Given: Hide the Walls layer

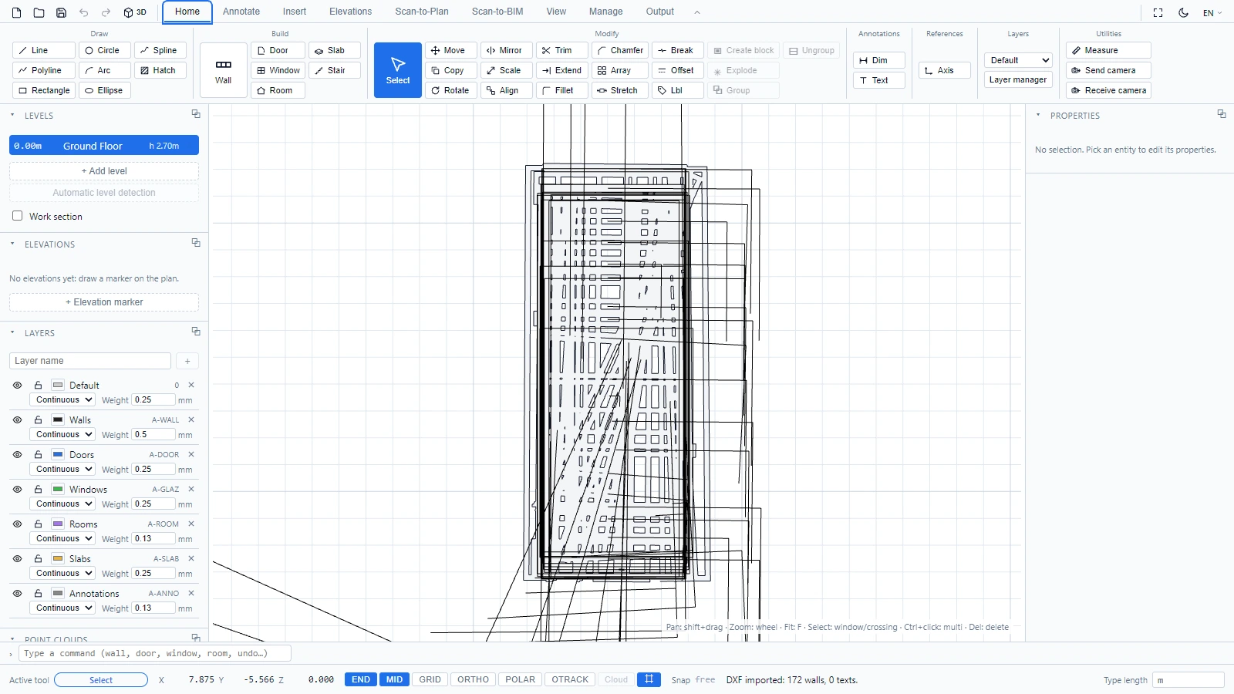Looking at the screenshot, I should click(17, 419).
